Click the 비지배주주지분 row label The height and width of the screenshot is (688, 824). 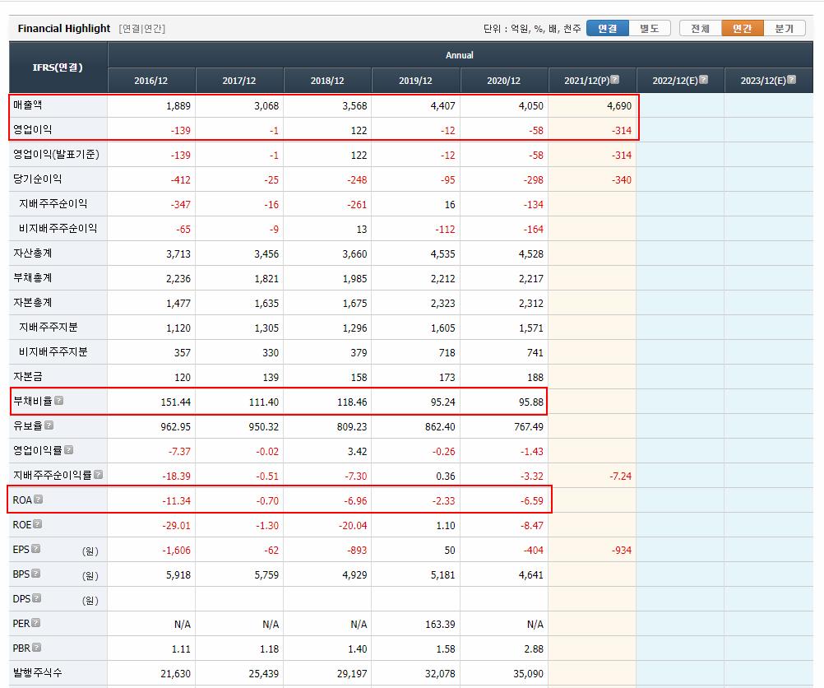[x=53, y=352]
